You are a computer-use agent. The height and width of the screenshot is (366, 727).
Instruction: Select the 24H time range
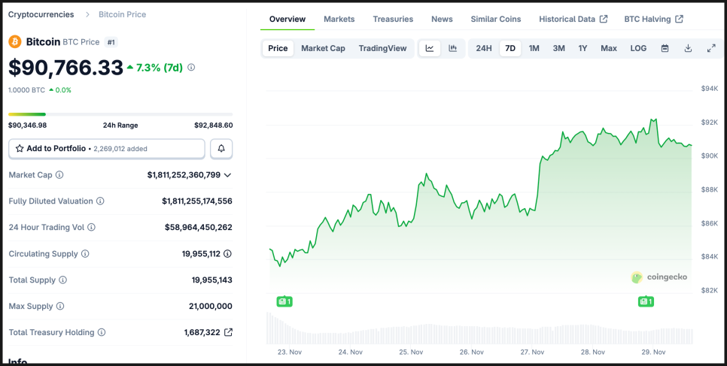pos(484,48)
